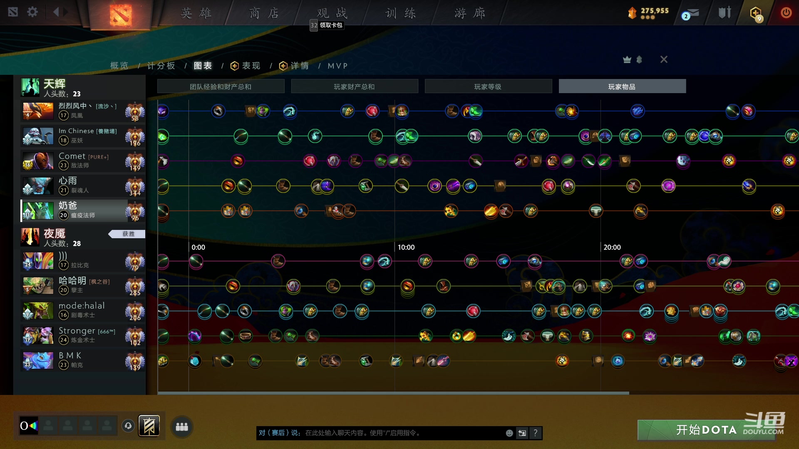This screenshot has width=799, height=449.
Task: Select the 图表 graphs tab
Action: click(x=203, y=66)
